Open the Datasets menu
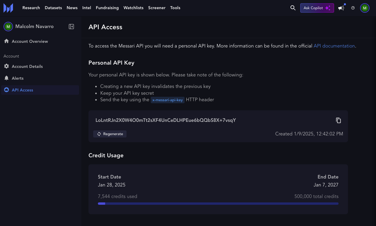Screen dimensions: 376x226 [x=53, y=8]
